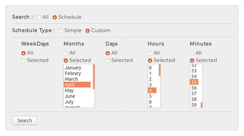Viewport: 244px width, 136px height.
Task: Select the All radio next to Search
Action: 39,17
